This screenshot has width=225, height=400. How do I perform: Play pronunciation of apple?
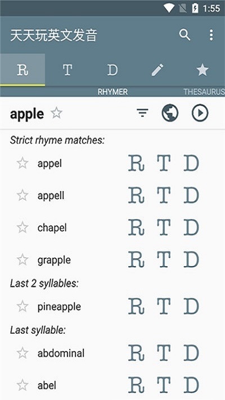point(200,113)
